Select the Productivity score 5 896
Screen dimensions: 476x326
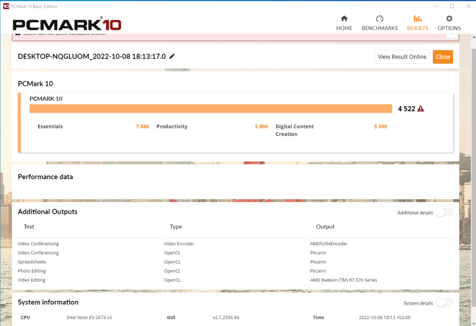click(x=261, y=127)
